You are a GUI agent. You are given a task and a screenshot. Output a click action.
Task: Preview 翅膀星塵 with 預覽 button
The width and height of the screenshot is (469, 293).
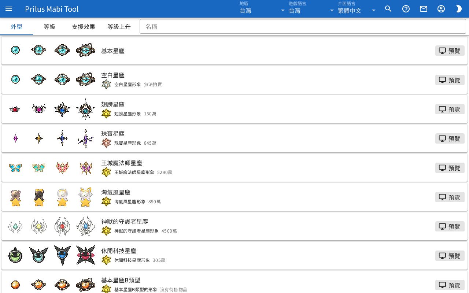(x=450, y=109)
